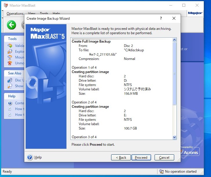Screen dimensions: 211x177
Task: Click the See Also panel header
Action: click(x=14, y=73)
